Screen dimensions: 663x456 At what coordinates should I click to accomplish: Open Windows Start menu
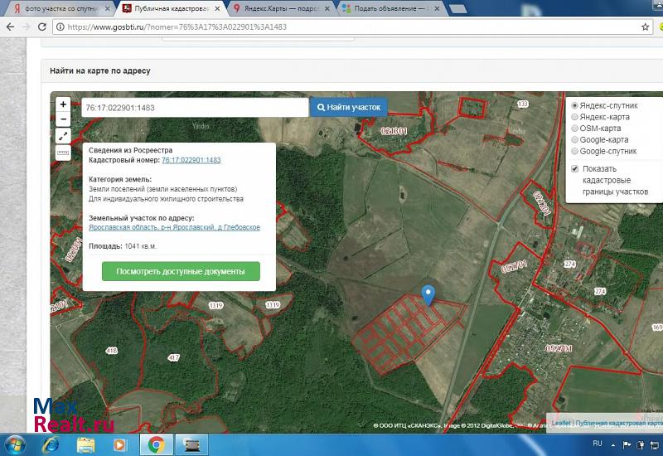tap(15, 444)
